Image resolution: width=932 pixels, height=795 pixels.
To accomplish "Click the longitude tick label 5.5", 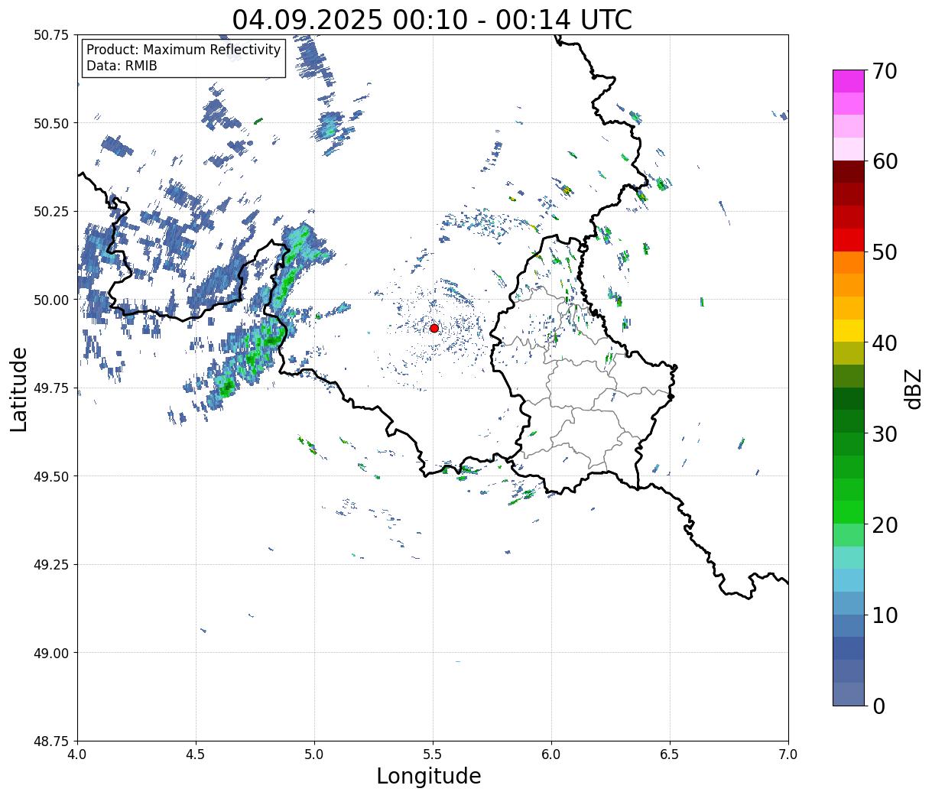I will [433, 754].
